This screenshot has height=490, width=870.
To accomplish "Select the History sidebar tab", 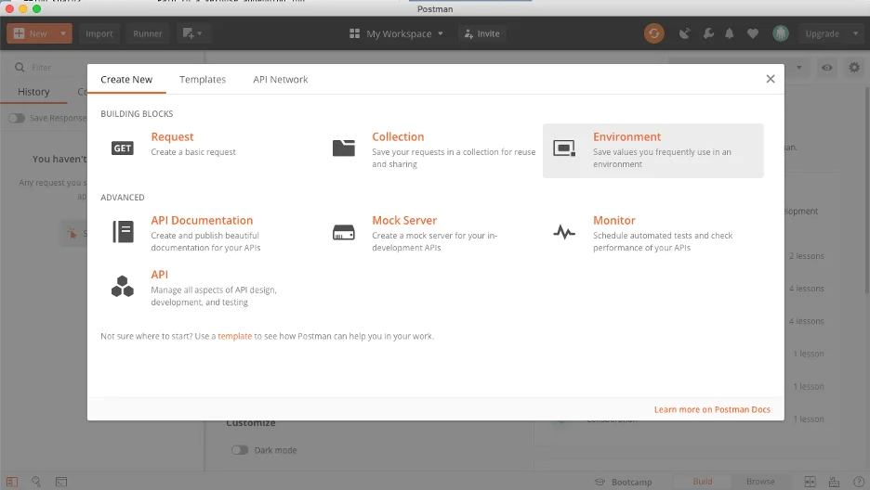I will pos(33,92).
